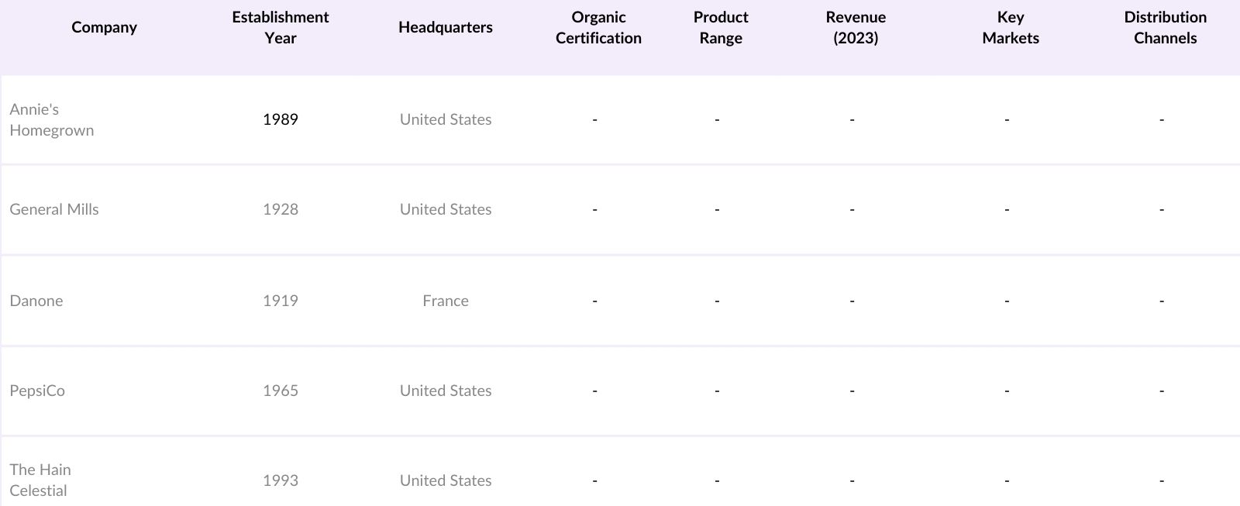Screen dimensions: 1240x506
Task: Open the General Mills company entry
Action: pyautogui.click(x=54, y=209)
